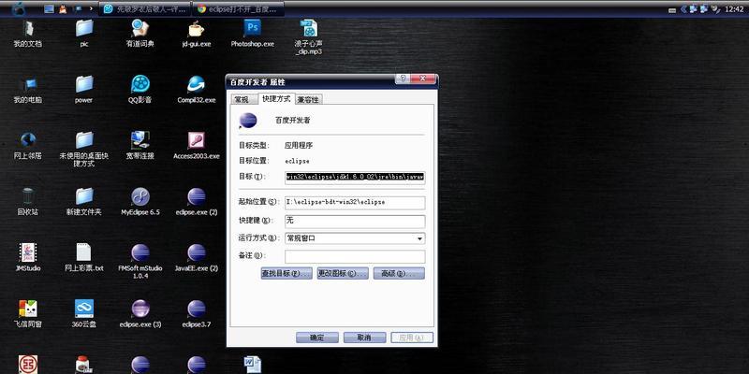
Task: Select 浪子心声_clip.mp3 file icon
Action: [x=309, y=36]
